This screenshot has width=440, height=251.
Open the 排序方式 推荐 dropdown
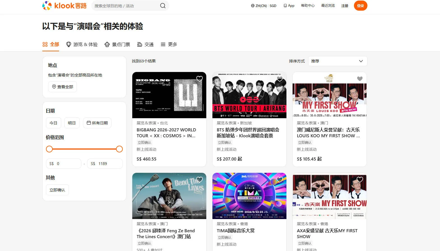338,61
